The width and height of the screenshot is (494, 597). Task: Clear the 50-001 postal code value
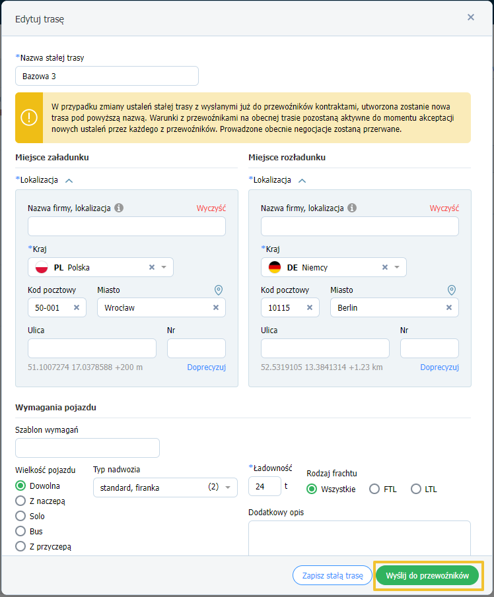point(77,307)
